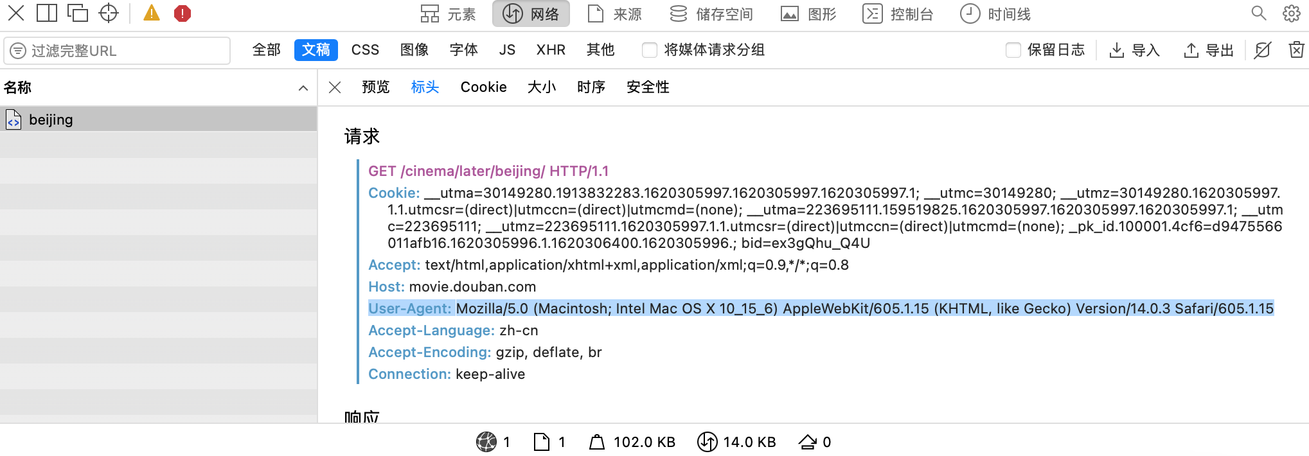Click the 导出 button
This screenshot has height=456, width=1309.
(x=1209, y=50)
